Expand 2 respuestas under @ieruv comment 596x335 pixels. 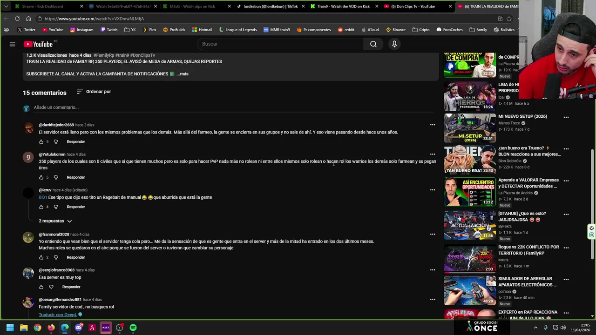[x=55, y=221]
